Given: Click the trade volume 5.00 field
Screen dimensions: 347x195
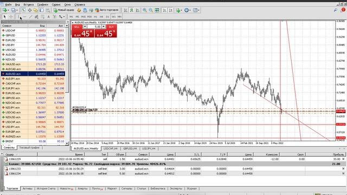Looking at the screenshot, I should (94, 27).
